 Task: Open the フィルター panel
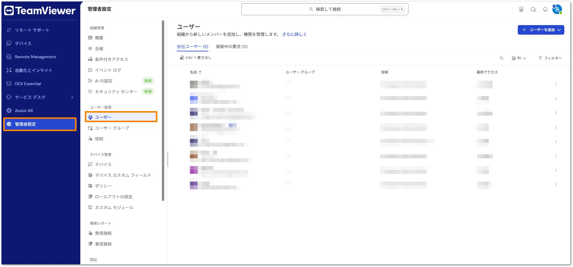550,58
